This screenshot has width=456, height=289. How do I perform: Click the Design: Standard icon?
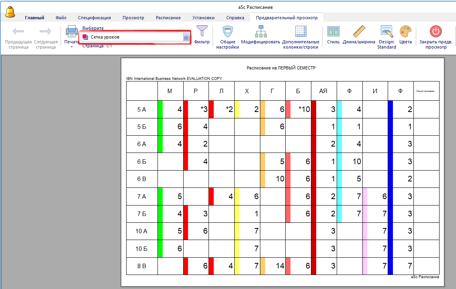(386, 32)
